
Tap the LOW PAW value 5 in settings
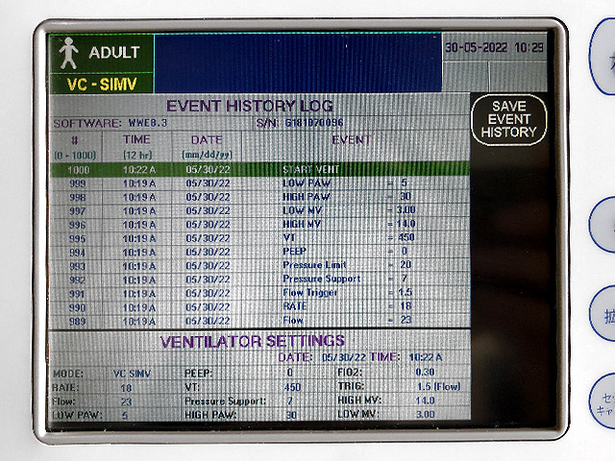[x=125, y=416]
